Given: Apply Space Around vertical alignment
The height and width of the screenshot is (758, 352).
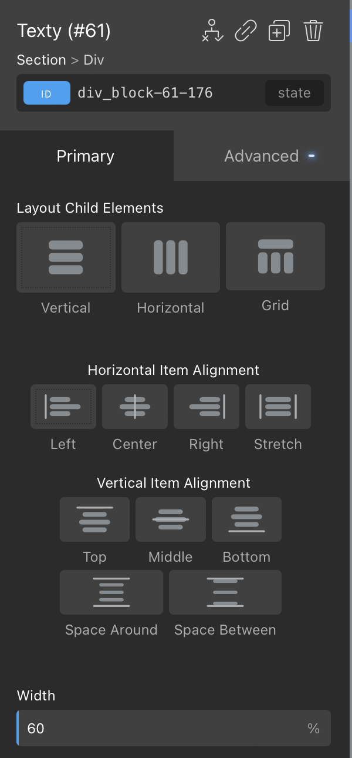Looking at the screenshot, I should click(x=111, y=592).
